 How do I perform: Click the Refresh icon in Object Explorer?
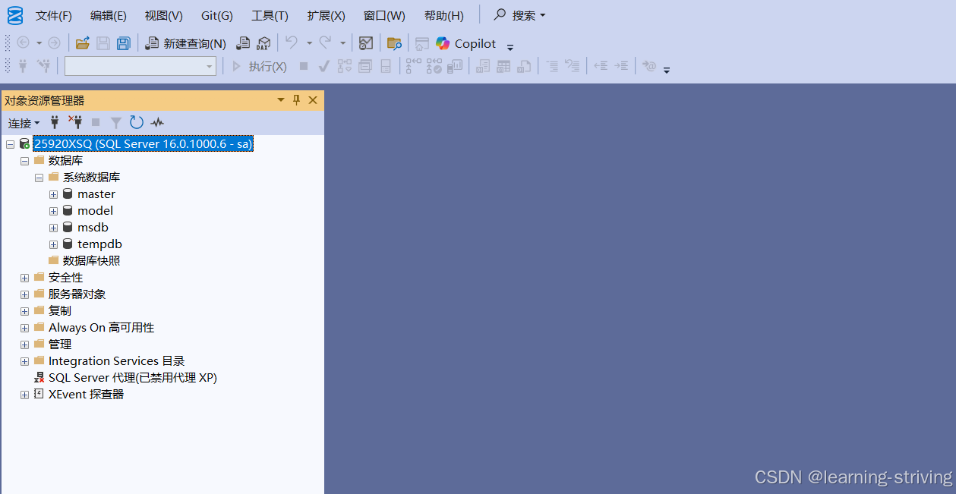(137, 122)
